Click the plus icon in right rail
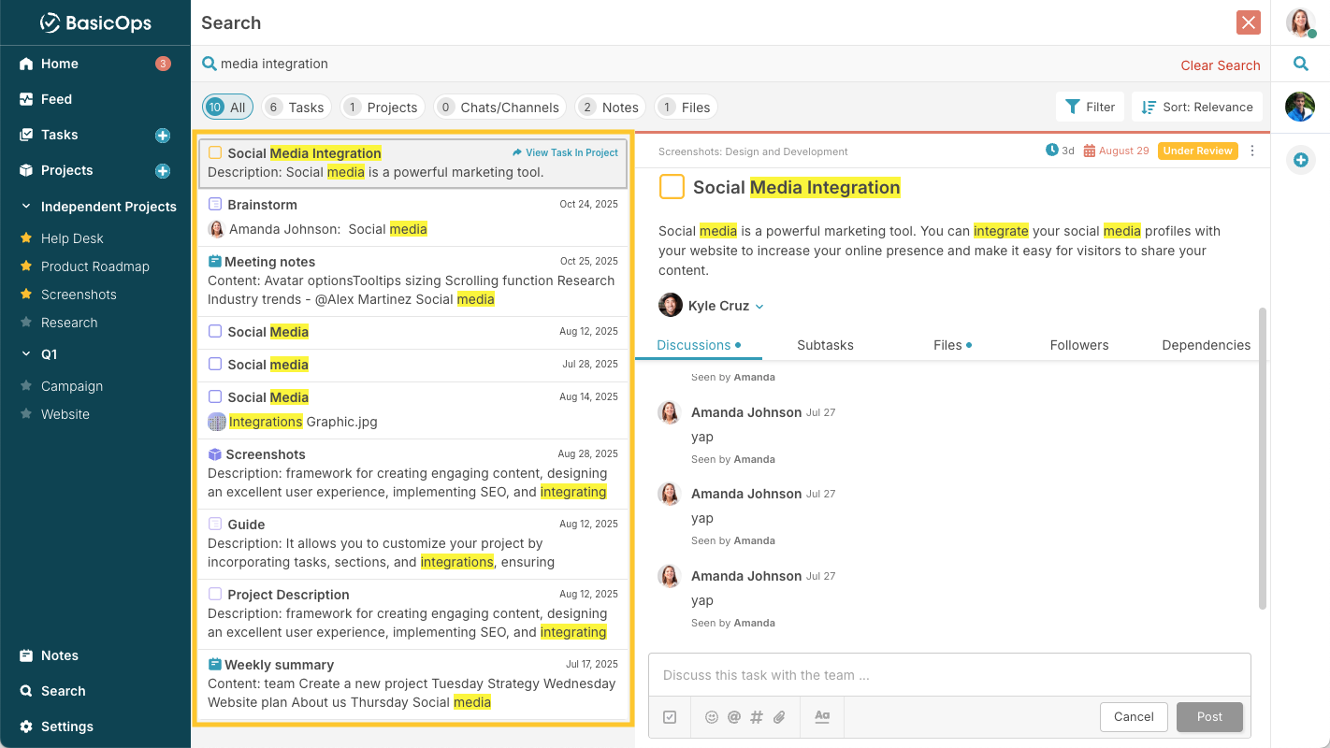Viewport: 1330px width, 748px height. coord(1300,160)
